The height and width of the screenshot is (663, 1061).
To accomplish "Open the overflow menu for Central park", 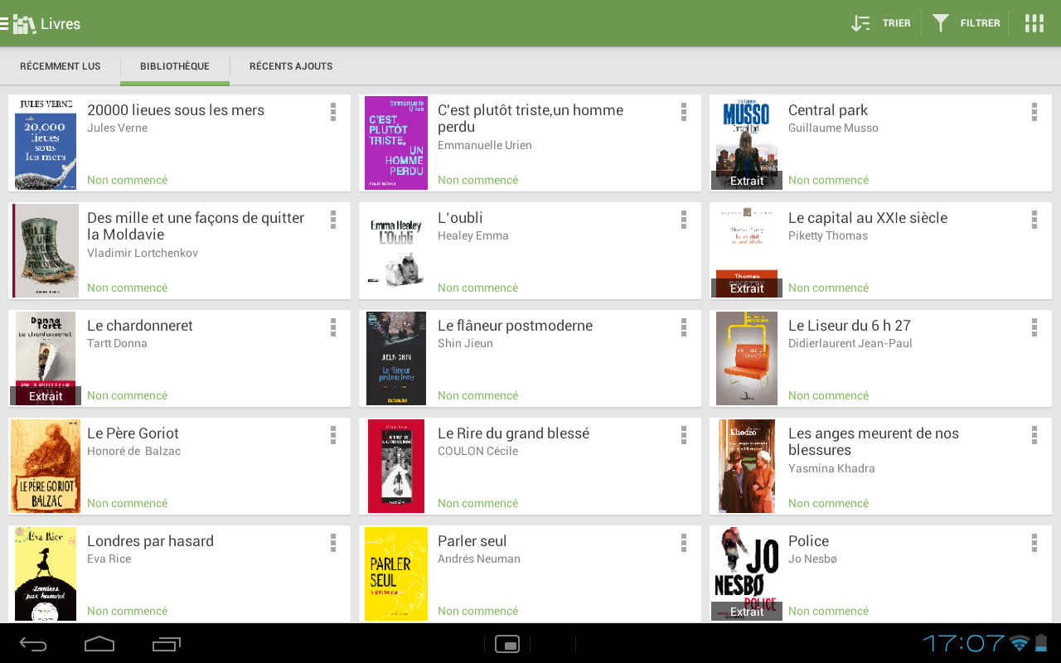I will (x=1034, y=112).
